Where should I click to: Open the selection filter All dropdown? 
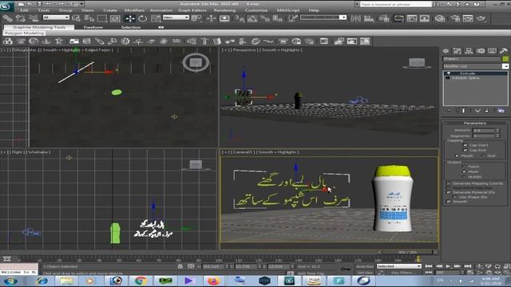tap(56, 18)
